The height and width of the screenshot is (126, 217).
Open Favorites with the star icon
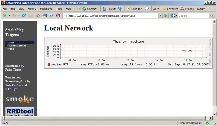point(170,9)
